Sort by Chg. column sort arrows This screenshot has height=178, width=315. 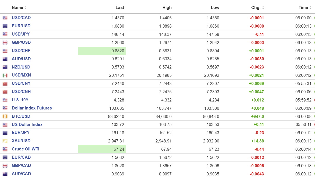coord(263,8)
